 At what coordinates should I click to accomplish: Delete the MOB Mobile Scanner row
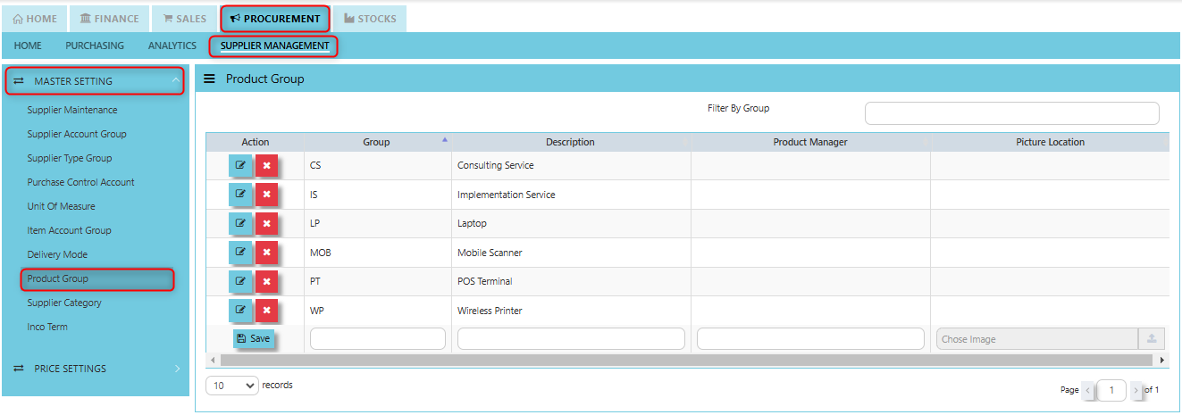266,253
